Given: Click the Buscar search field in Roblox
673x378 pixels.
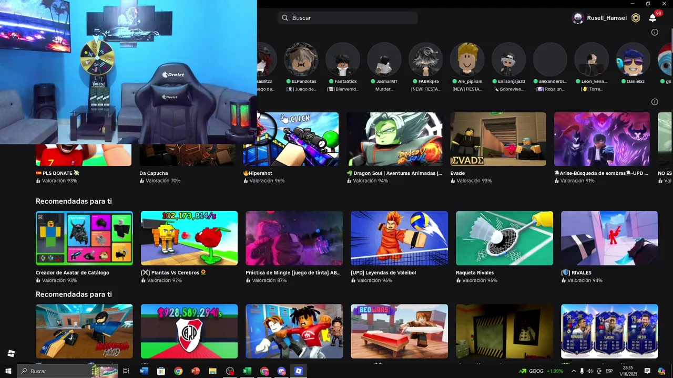Looking at the screenshot, I should pyautogui.click(x=348, y=18).
